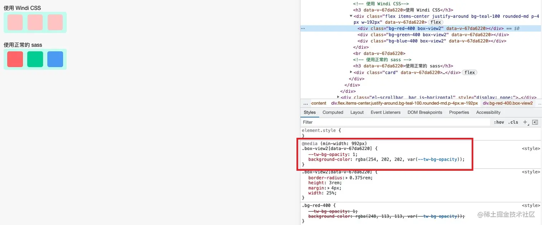Click the new style rule plus icon
The height and width of the screenshot is (225, 542).
pyautogui.click(x=525, y=122)
